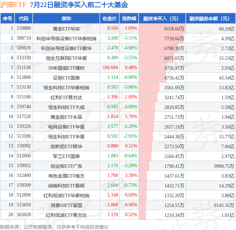236x230 pixels.
Task: Select 创业板ETF广发 balance 9908.75万
Action: click(224, 166)
